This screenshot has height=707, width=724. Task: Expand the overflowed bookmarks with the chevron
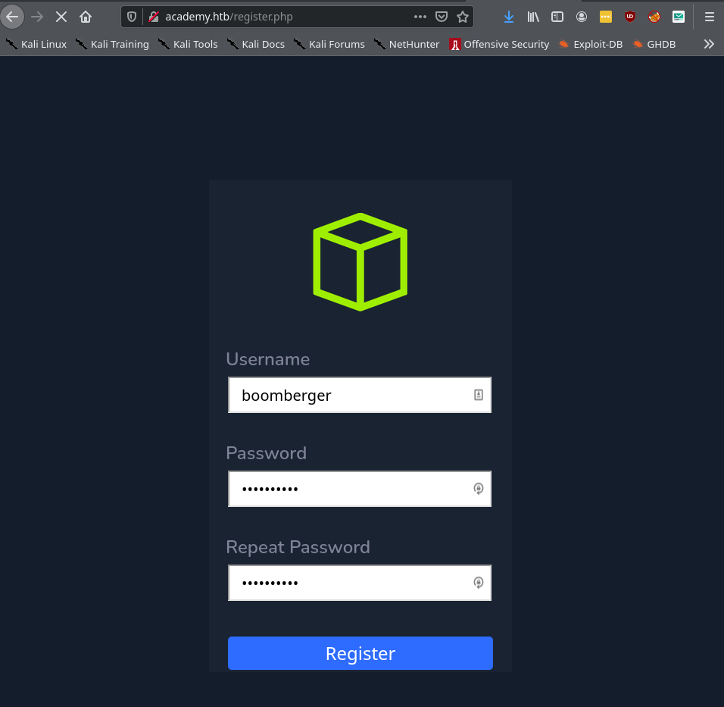tap(709, 44)
